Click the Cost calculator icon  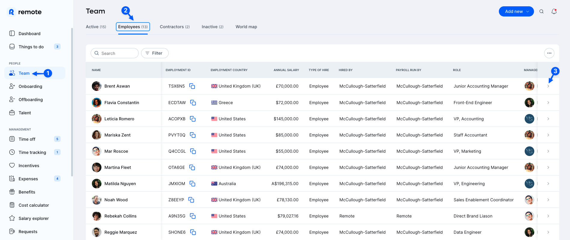click(12, 205)
